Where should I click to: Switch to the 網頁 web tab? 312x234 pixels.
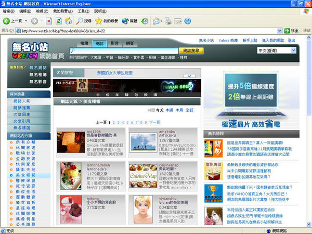click(x=129, y=43)
